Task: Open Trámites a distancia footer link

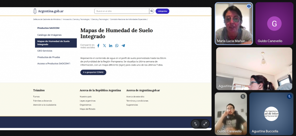Action: click(x=42, y=101)
